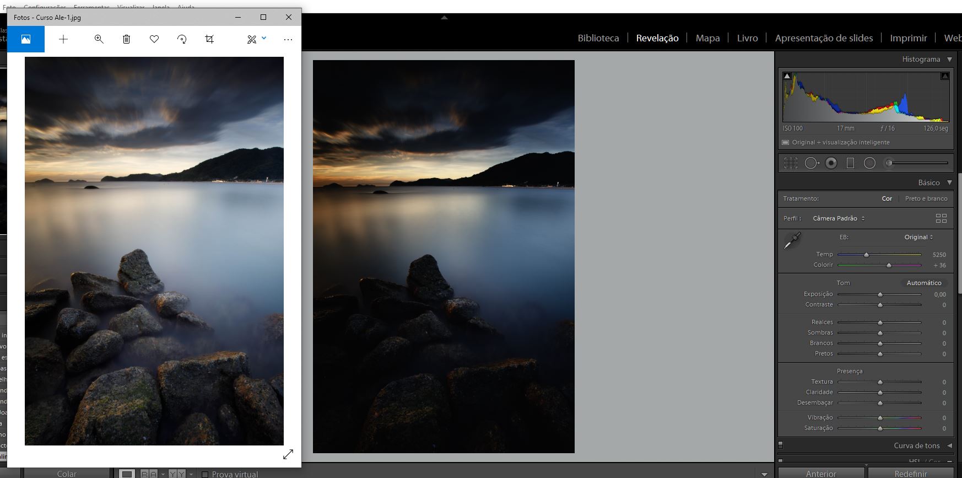962x478 pixels.
Task: Click the Contraste slider handle
Action: coord(880,305)
